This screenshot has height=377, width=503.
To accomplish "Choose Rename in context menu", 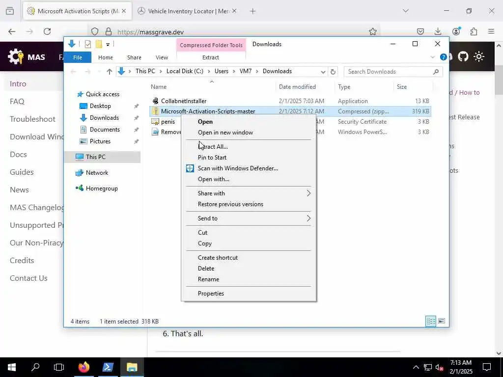I will [249, 279].
